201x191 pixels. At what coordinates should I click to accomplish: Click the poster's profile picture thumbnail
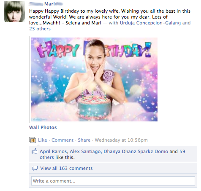14,11
